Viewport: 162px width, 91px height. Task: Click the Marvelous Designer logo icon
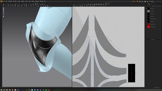click(x=2, y=1)
